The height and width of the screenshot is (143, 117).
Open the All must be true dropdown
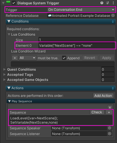pyautogui.click(x=27, y=58)
